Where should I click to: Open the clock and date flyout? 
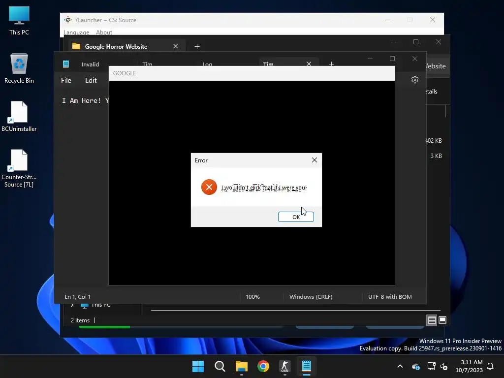pos(469,366)
